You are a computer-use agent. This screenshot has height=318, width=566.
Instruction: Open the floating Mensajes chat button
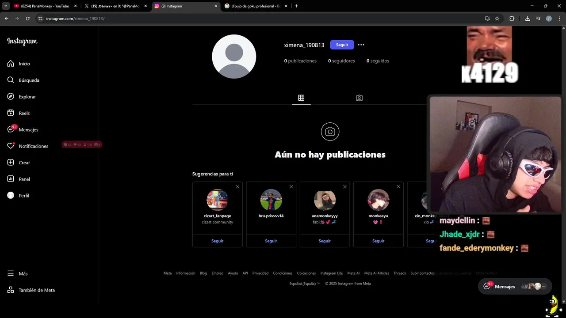pos(515,286)
